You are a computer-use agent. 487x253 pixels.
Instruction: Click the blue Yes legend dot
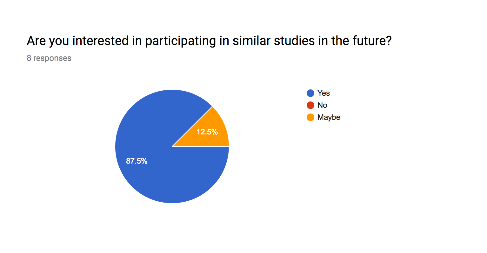click(310, 93)
